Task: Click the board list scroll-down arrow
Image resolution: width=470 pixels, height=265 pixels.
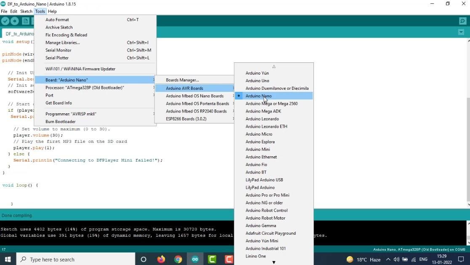Action: point(274,262)
